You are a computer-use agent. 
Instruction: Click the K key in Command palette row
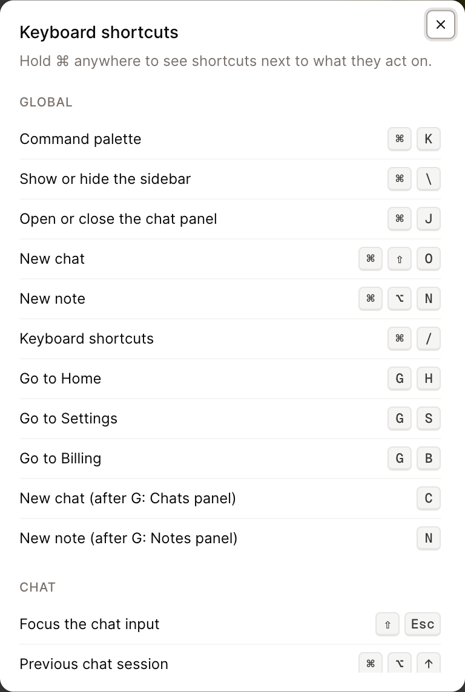428,139
